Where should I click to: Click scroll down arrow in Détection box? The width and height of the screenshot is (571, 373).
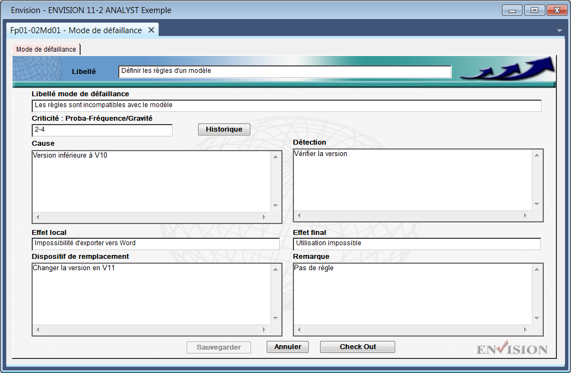(x=537, y=204)
